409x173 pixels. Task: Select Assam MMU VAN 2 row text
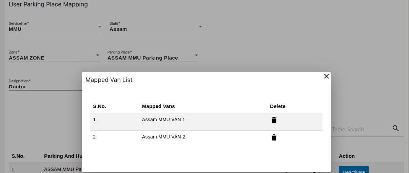tap(163, 137)
